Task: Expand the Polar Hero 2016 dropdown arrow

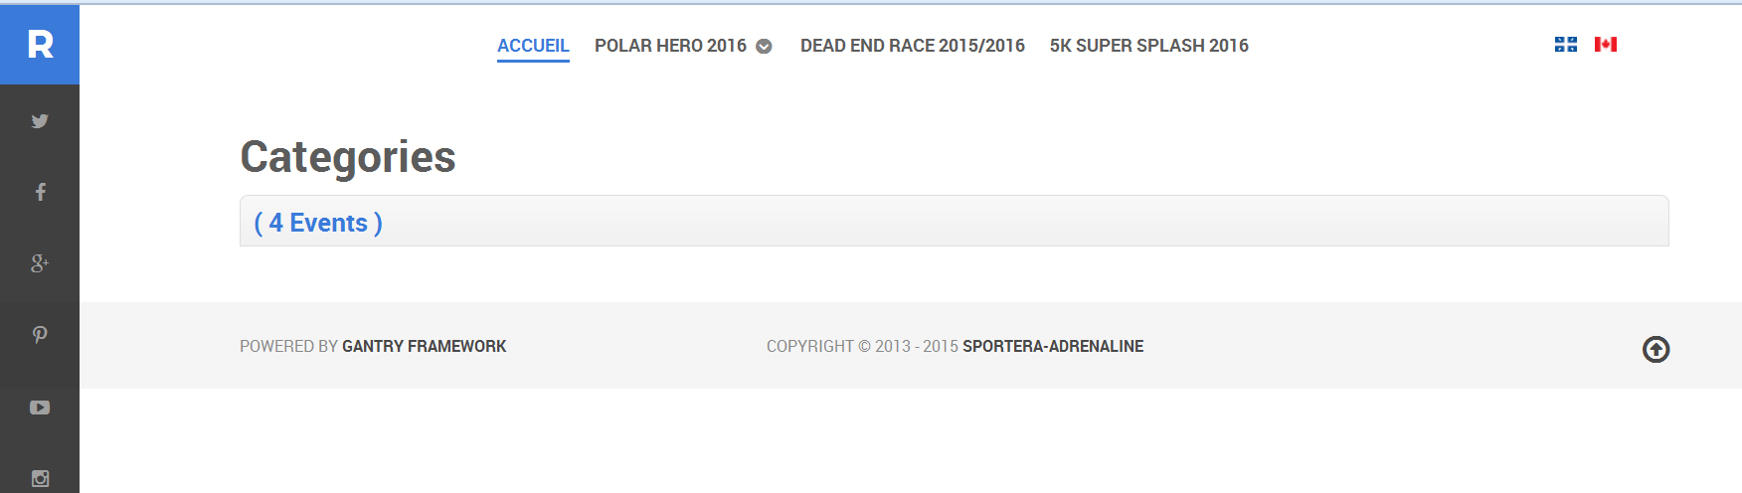Action: pyautogui.click(x=764, y=47)
